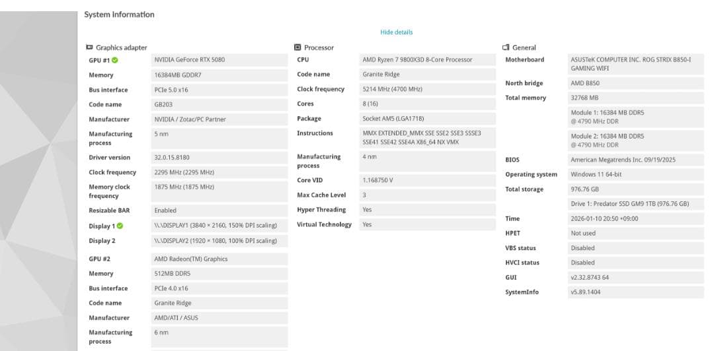Click the AMD Radeon(TM) Graphics GPU #2 value

191,259
